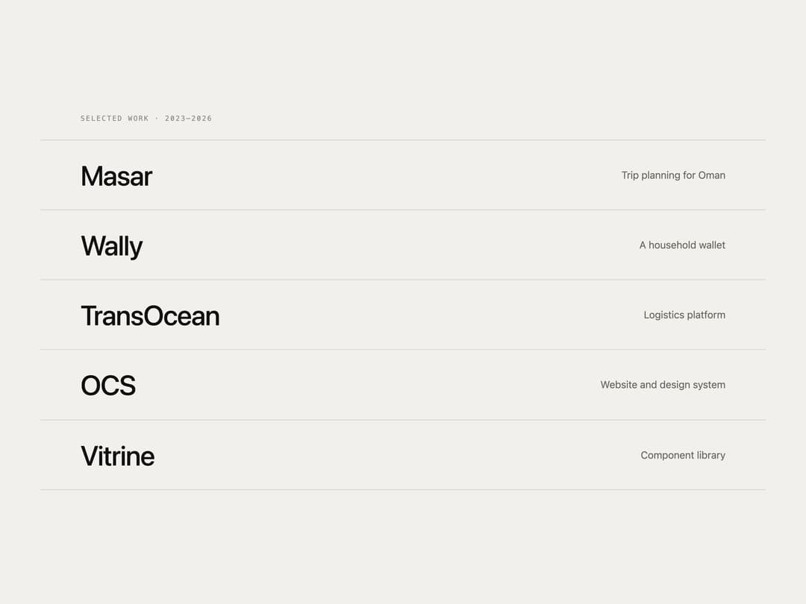
Task: Click the divider line beneath the Vitrine row
Action: pos(403,489)
